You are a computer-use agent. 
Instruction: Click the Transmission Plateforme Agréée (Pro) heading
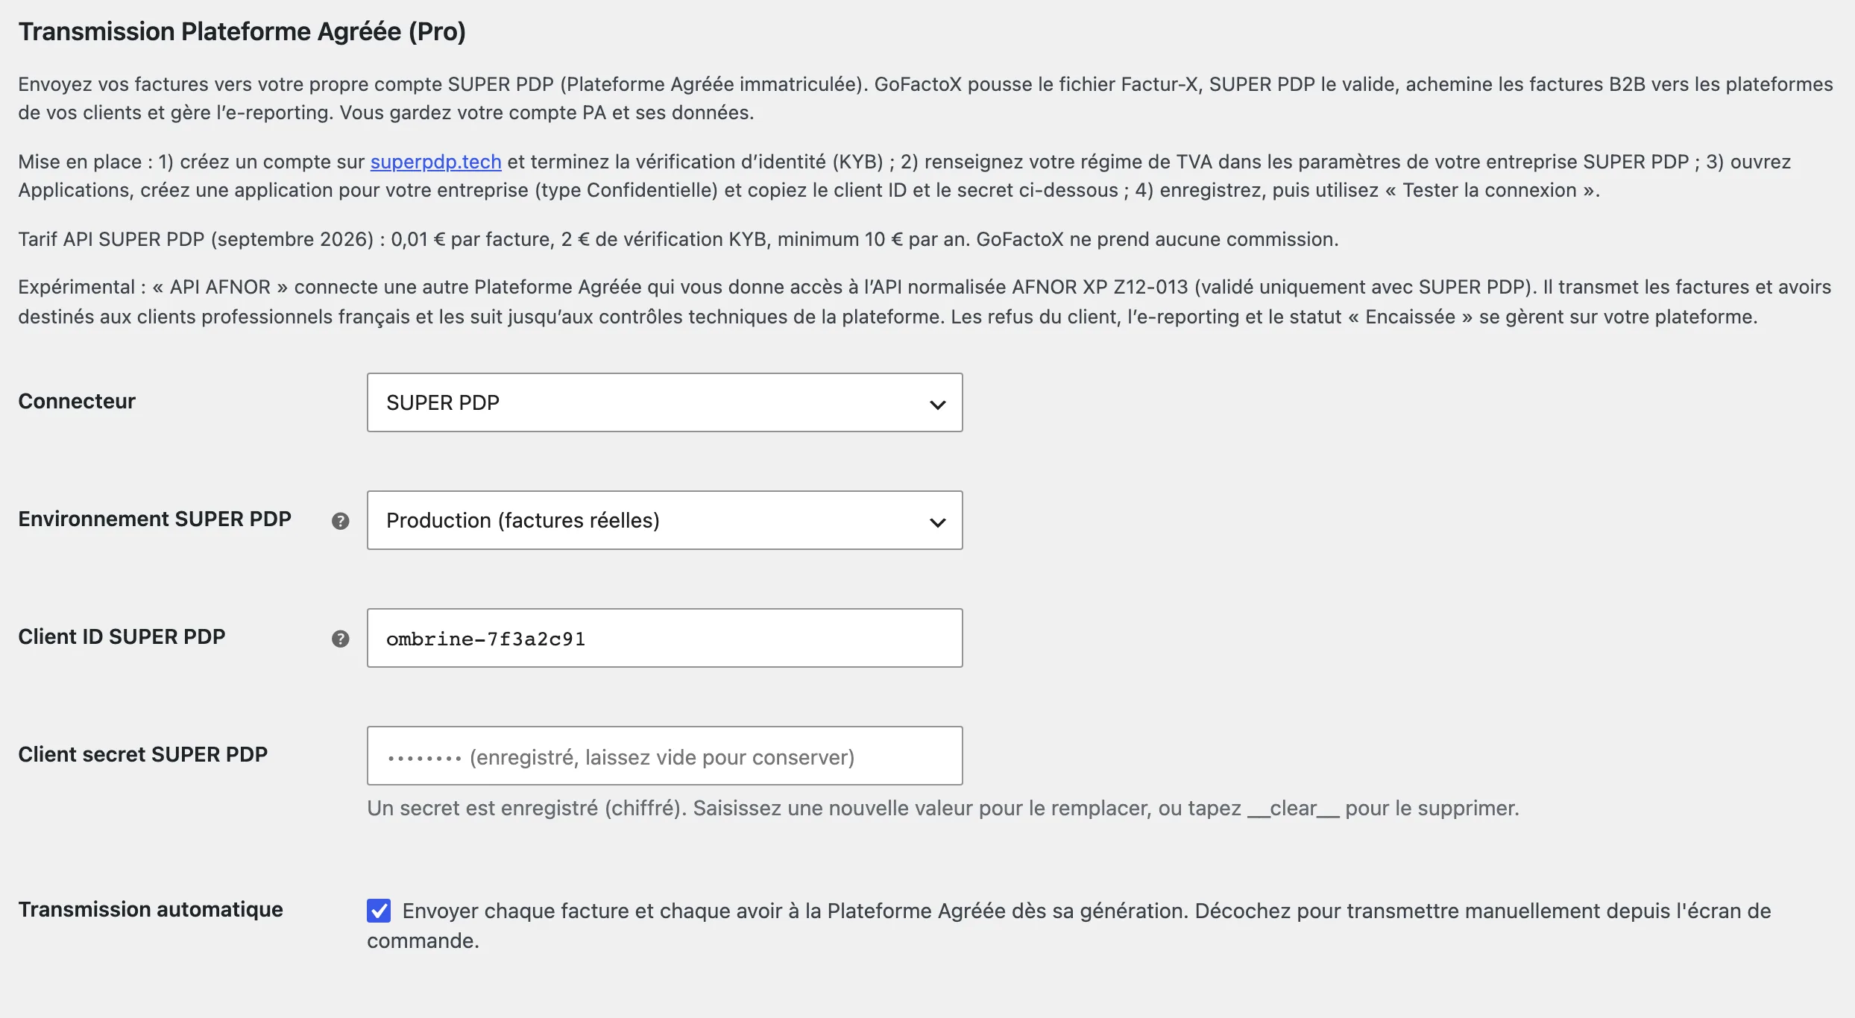[x=242, y=31]
